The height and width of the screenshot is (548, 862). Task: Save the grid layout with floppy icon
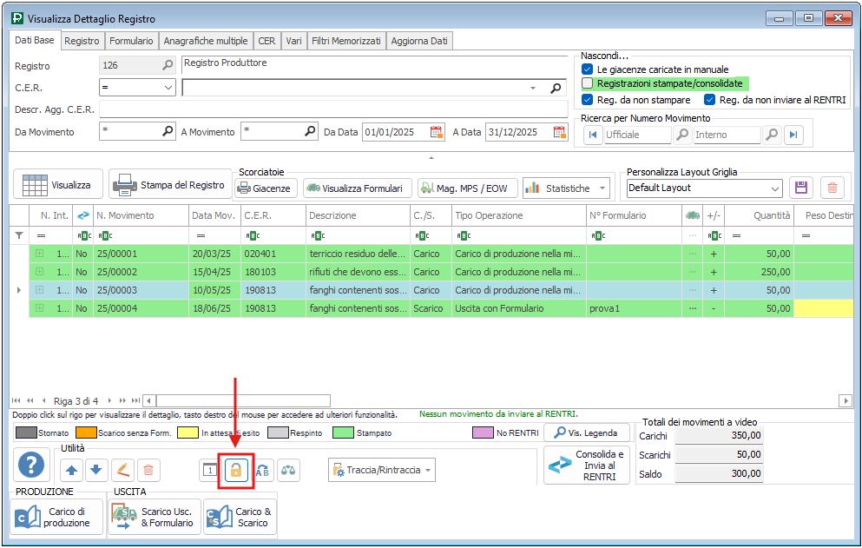point(800,188)
